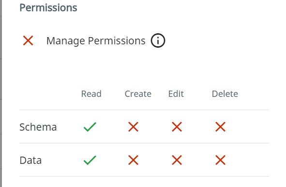Viewport: 286px width, 187px height.
Task: Select the Delete column header
Action: tap(225, 94)
